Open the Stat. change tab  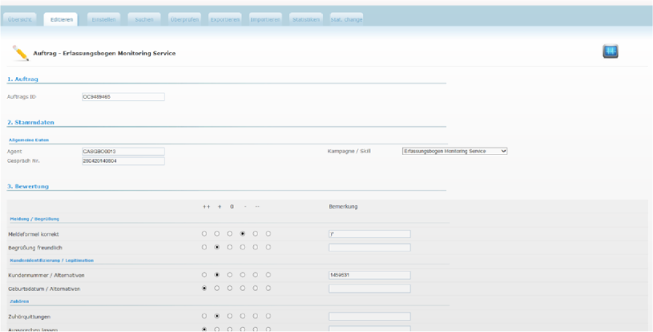click(x=346, y=19)
